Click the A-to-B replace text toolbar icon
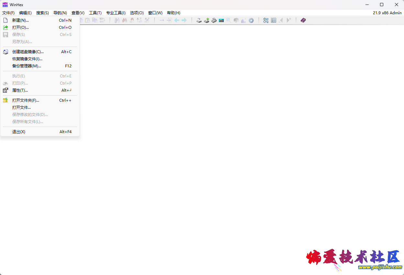Screen dimensions: 404x275 click(x=140, y=20)
